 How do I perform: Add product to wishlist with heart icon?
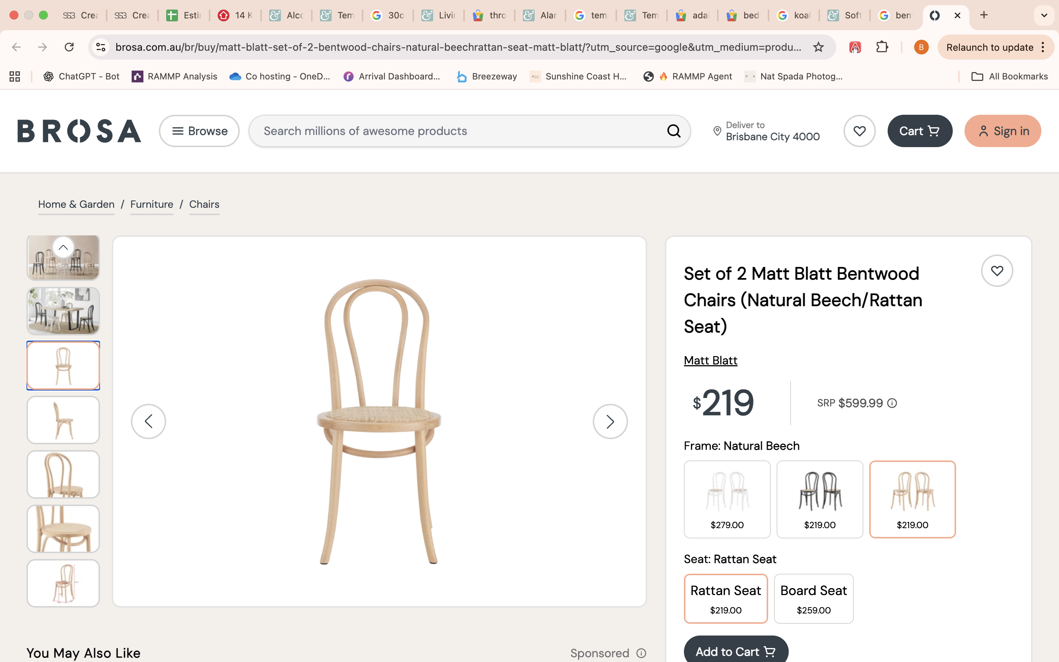point(996,271)
